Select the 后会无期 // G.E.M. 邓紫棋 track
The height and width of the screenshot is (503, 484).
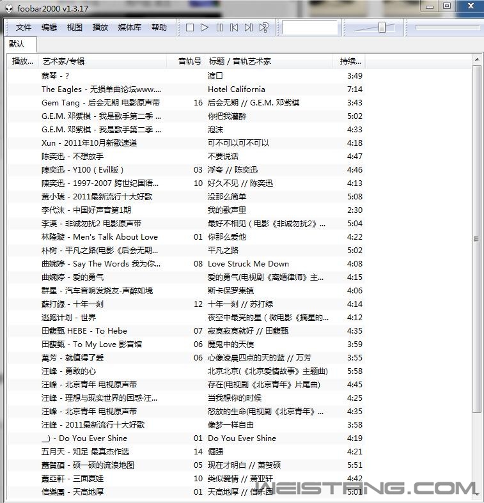tap(186, 103)
